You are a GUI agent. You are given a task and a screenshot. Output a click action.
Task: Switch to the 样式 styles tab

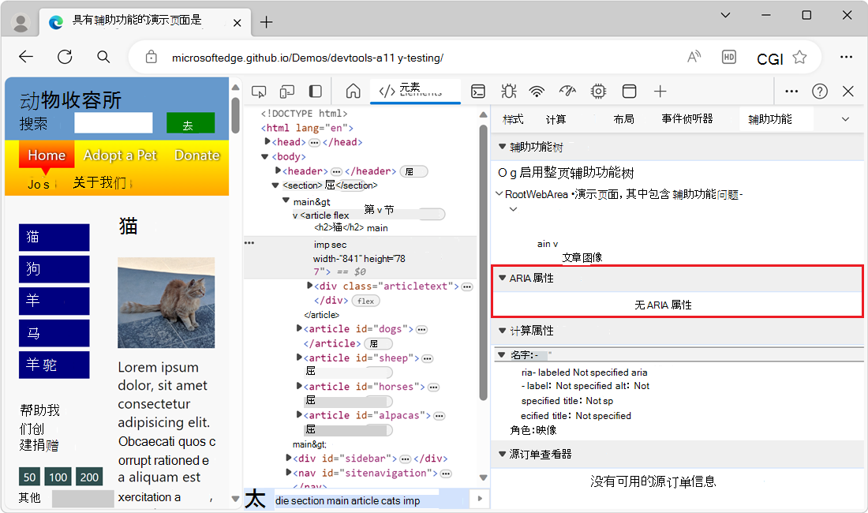tap(513, 119)
